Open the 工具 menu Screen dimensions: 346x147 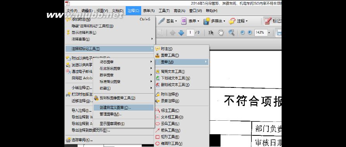click(x=164, y=10)
